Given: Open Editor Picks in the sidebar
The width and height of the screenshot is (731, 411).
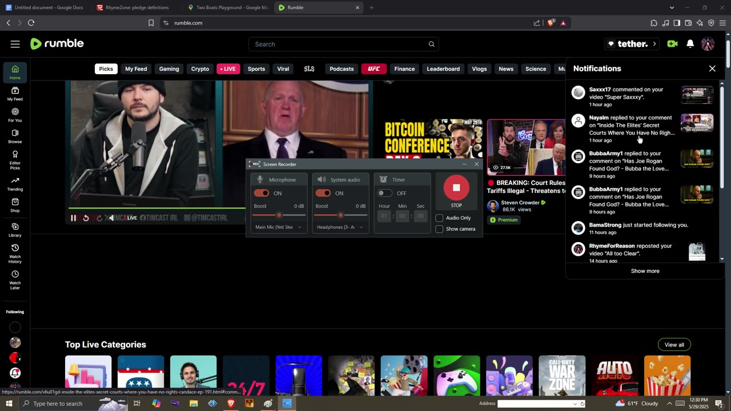Looking at the screenshot, I should pyautogui.click(x=15, y=160).
